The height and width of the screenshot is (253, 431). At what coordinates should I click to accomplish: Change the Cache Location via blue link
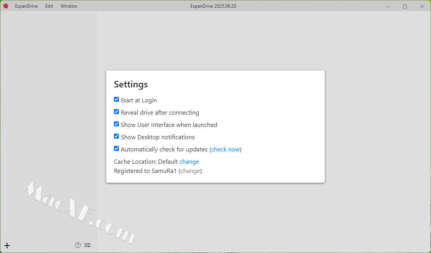coord(189,161)
